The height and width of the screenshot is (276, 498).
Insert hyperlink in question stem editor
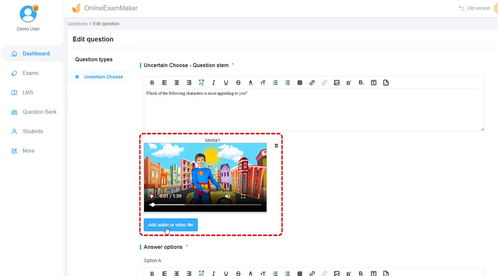click(312, 83)
